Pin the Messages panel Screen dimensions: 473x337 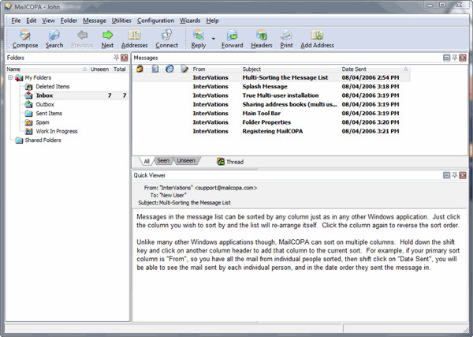click(454, 58)
